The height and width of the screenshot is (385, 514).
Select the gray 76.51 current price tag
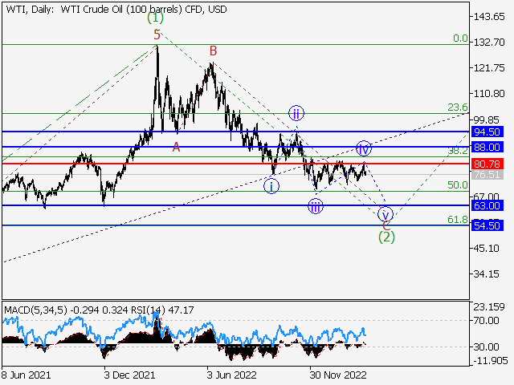click(487, 175)
